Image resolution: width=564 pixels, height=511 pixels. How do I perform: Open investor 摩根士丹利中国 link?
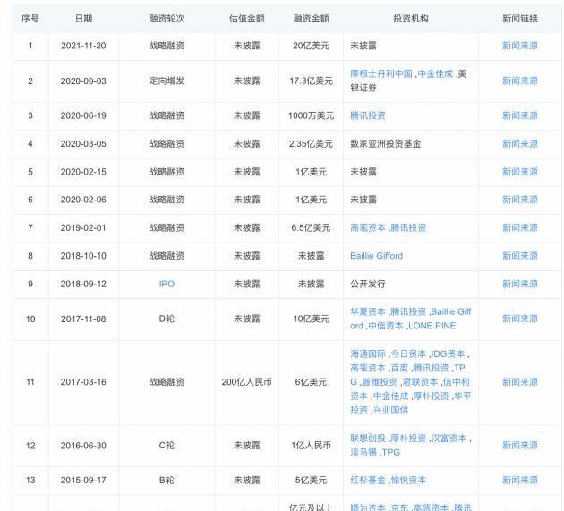(x=381, y=74)
